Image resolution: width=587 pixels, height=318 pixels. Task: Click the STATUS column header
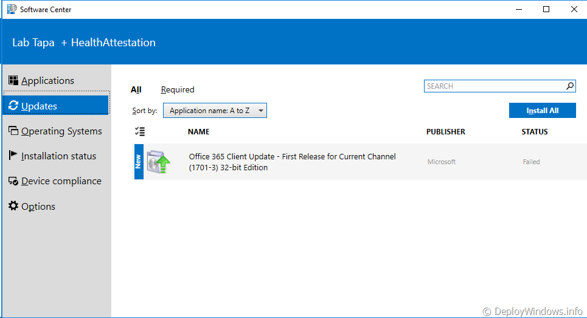534,131
